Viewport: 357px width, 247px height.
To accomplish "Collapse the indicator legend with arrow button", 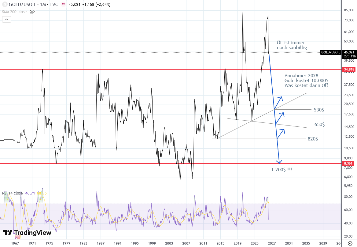I will (7, 20).
